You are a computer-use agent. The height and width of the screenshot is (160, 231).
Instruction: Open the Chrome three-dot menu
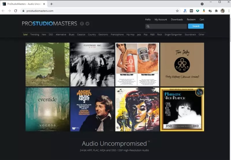[x=229, y=11]
